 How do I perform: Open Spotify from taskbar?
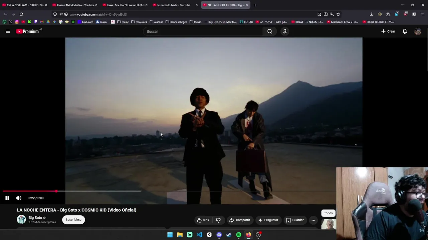point(239,235)
